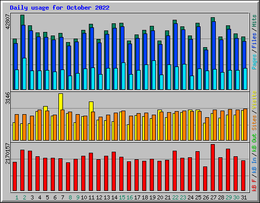Click day label '10' on the x-axis
Image resolution: width=260 pixels, height=203 pixels.
point(84,197)
